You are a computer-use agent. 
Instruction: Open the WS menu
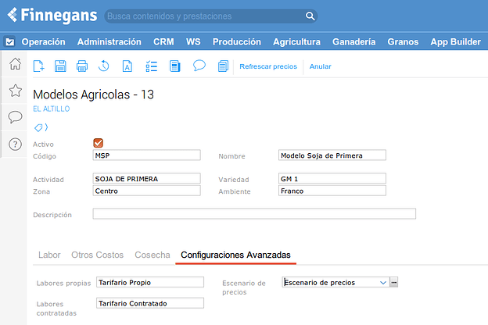(x=193, y=41)
